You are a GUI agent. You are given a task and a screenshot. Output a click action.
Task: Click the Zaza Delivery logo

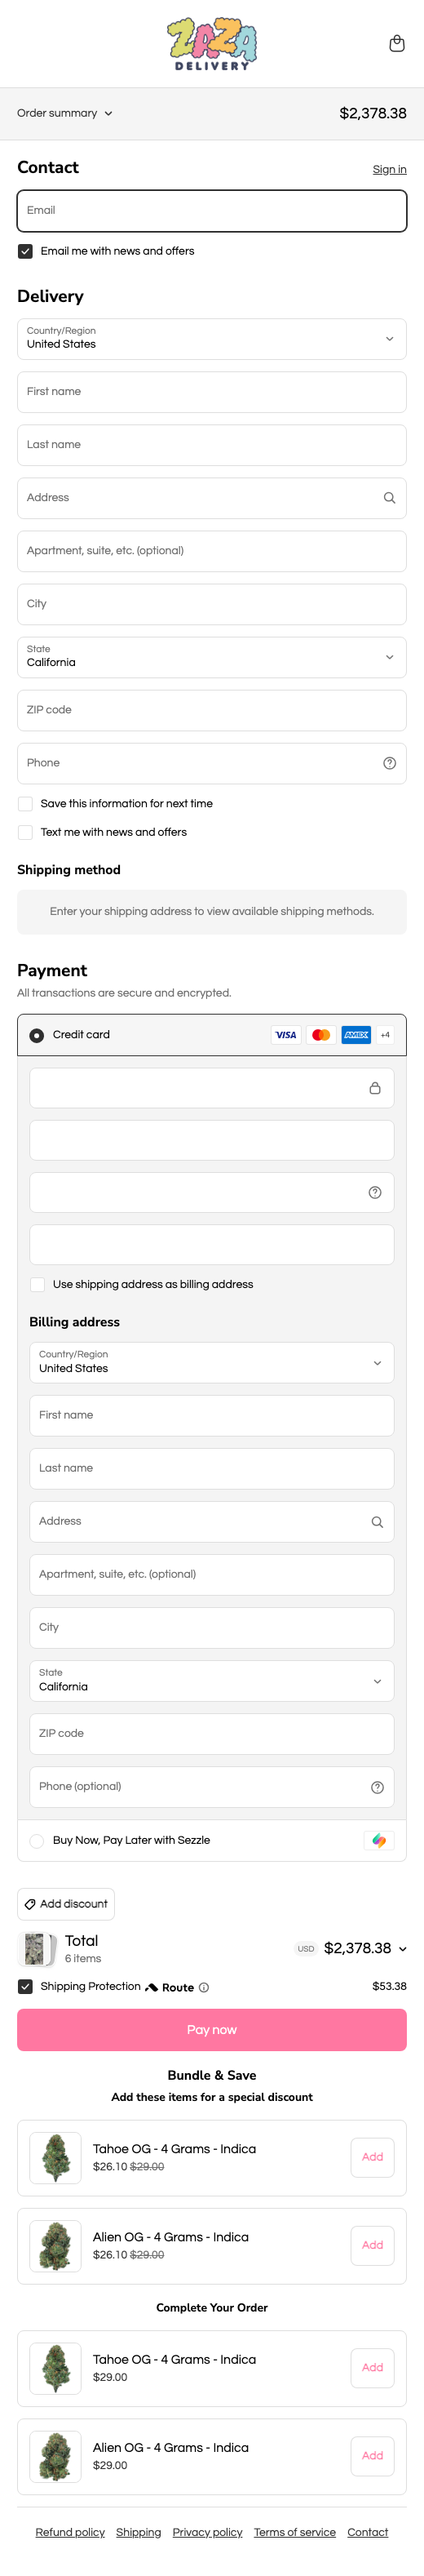[212, 44]
